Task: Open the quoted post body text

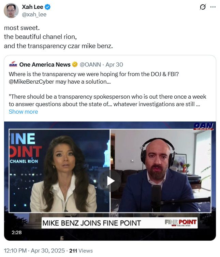Action: tap(107, 89)
